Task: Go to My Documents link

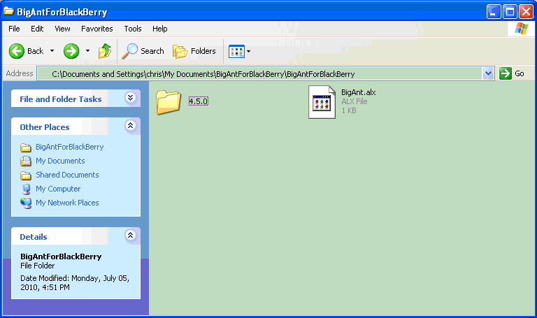Action: [x=60, y=161]
